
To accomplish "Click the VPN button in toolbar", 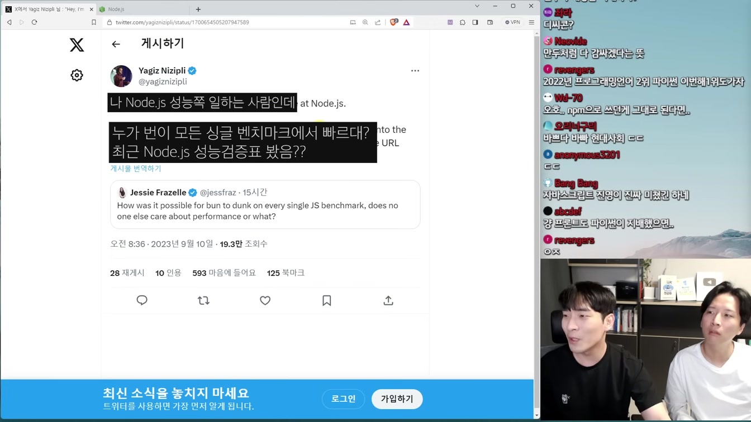I will (512, 22).
